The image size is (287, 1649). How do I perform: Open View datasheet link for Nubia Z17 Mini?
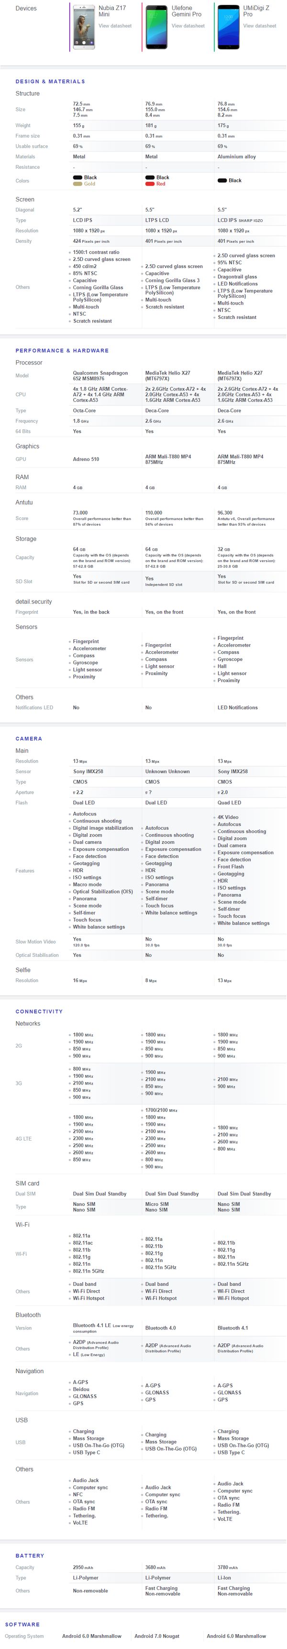pyautogui.click(x=115, y=26)
